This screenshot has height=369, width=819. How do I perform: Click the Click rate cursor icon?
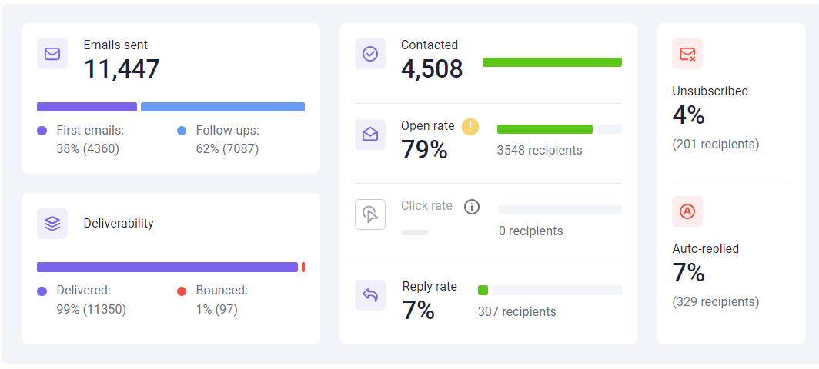point(370,214)
